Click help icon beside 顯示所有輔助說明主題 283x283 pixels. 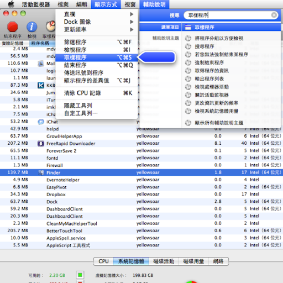(188, 123)
